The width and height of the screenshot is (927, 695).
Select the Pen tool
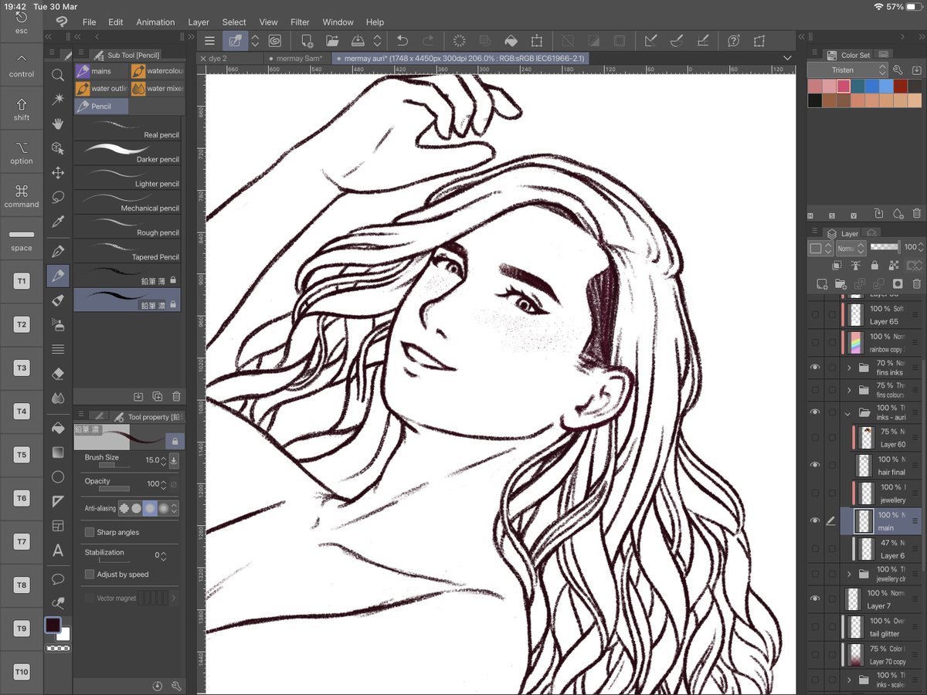pos(58,251)
